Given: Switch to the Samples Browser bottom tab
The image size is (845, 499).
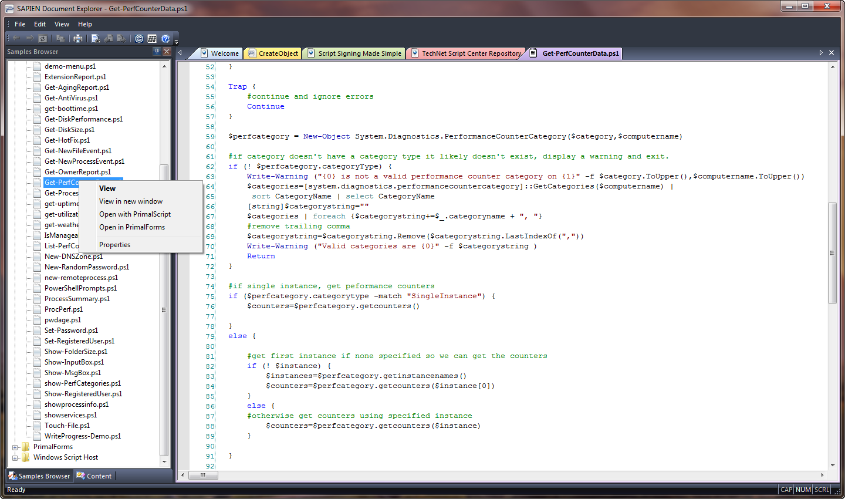Looking at the screenshot, I should pos(40,476).
